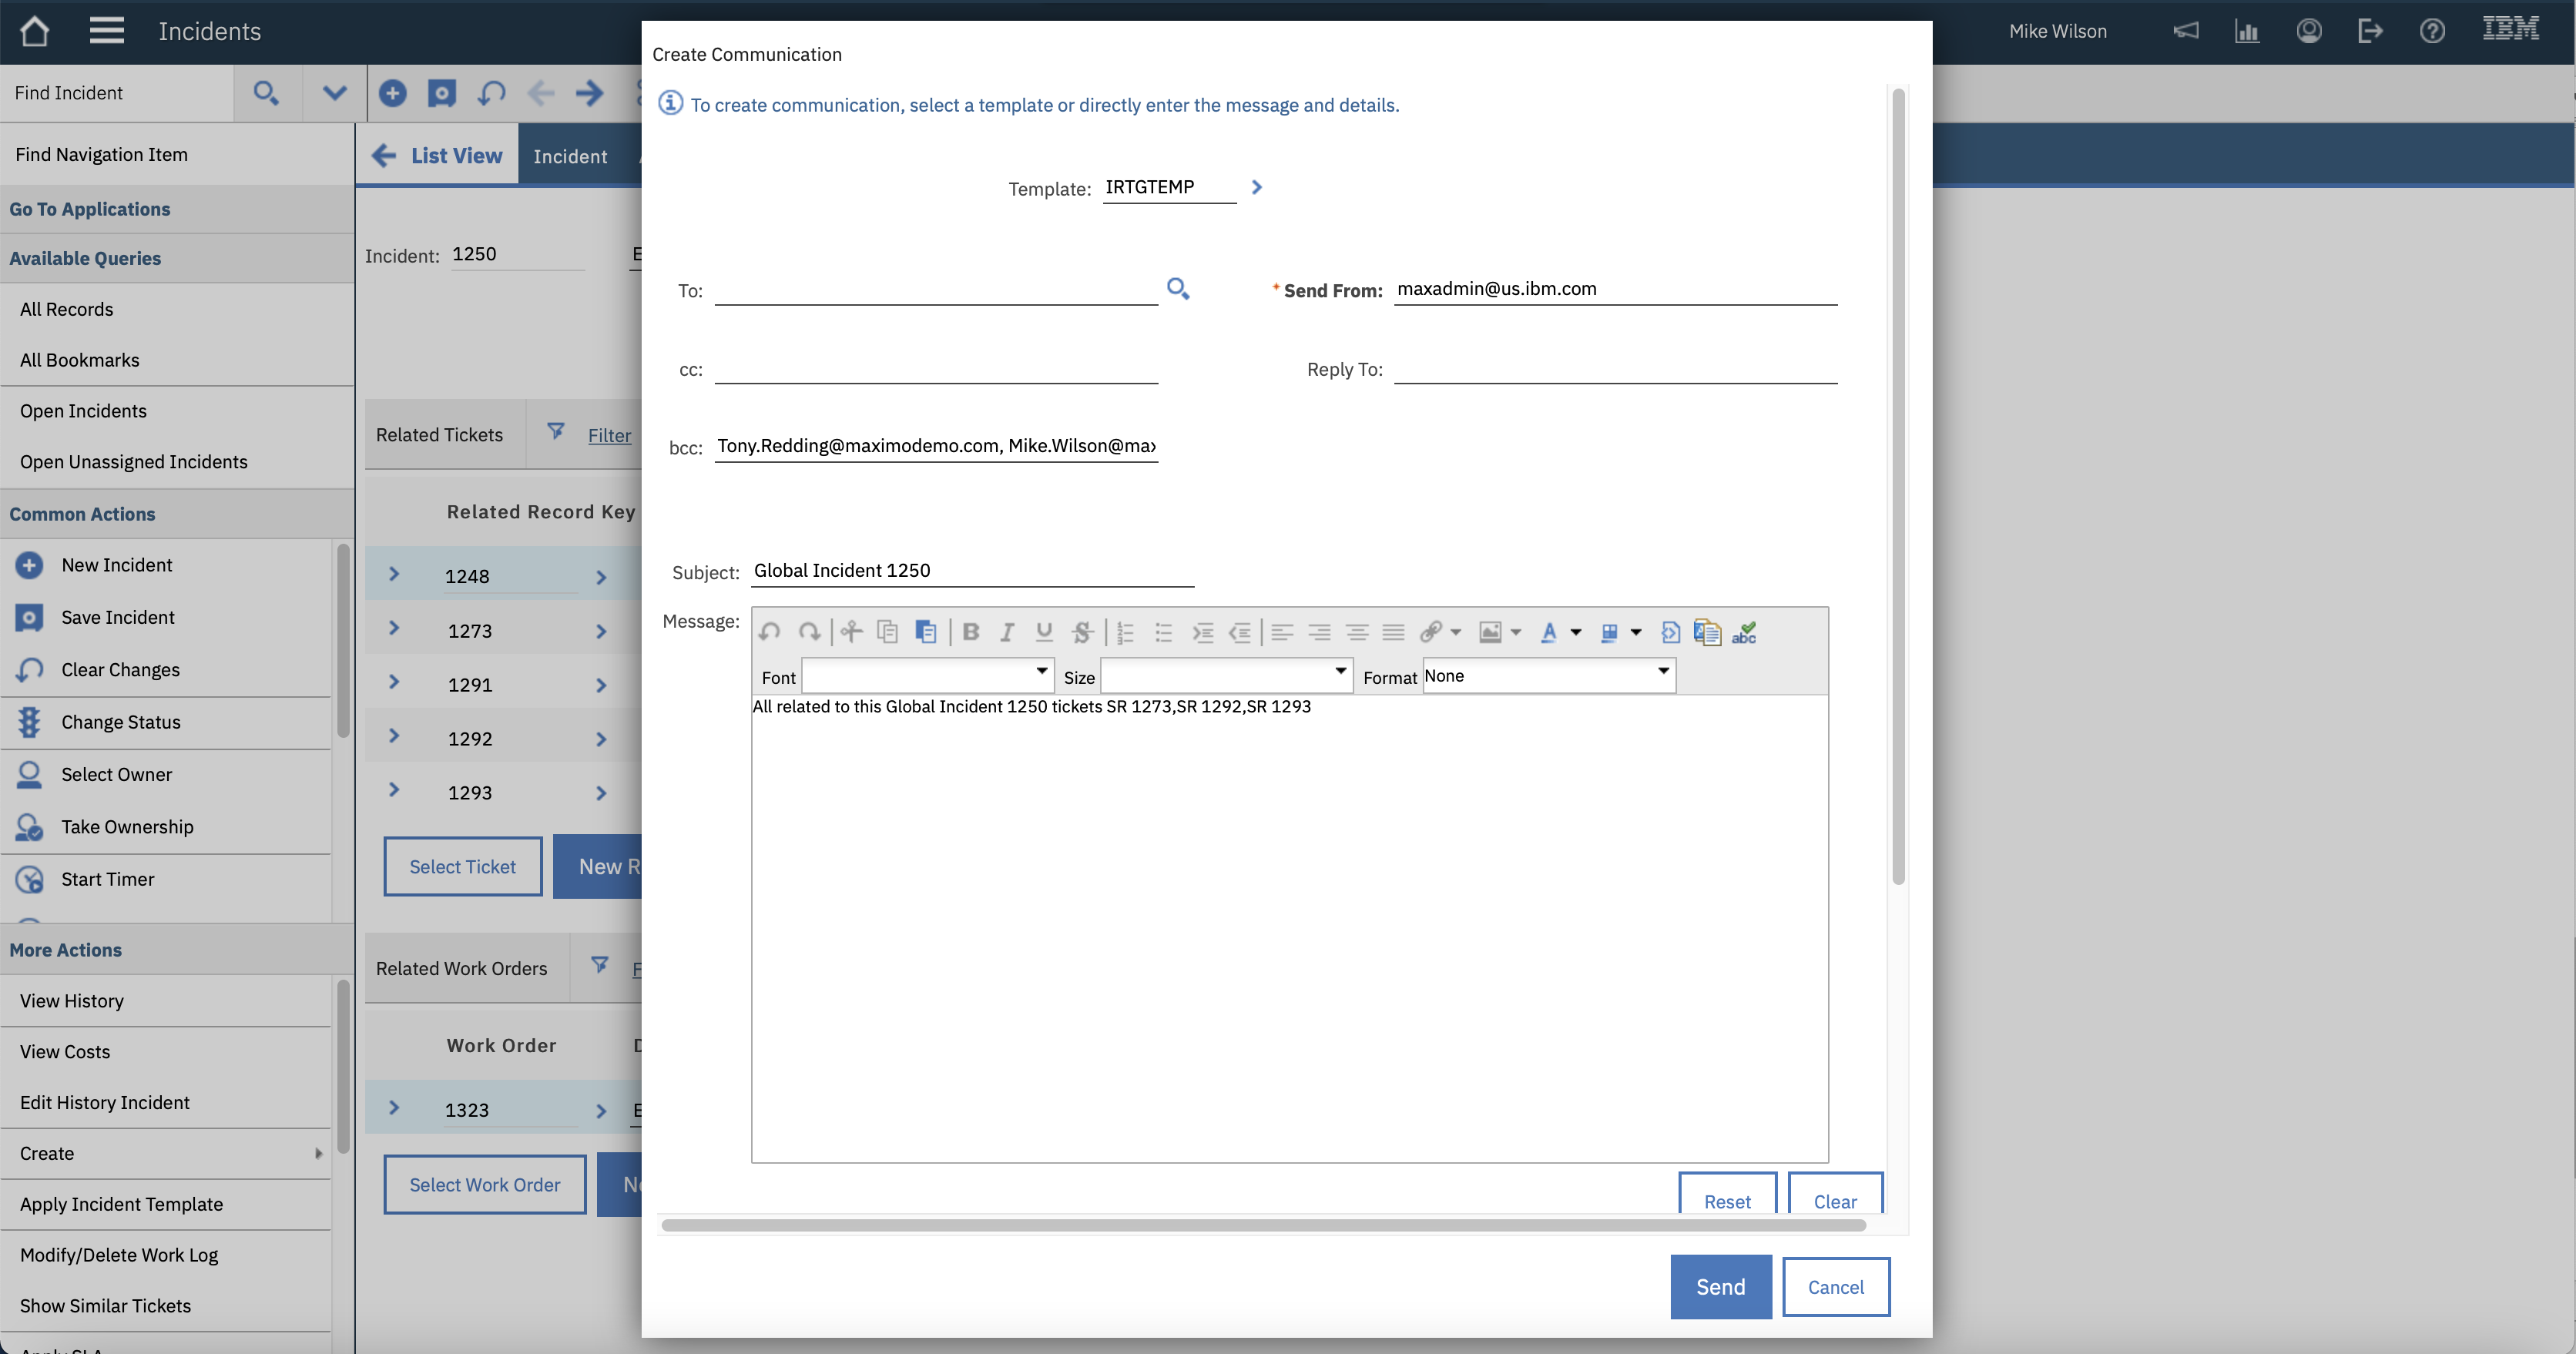Apply underline formatting in editor toolbar
Screen dimensions: 2576x1354
click(1044, 632)
